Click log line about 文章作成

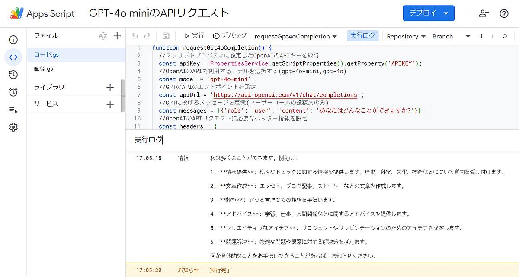coord(308,186)
